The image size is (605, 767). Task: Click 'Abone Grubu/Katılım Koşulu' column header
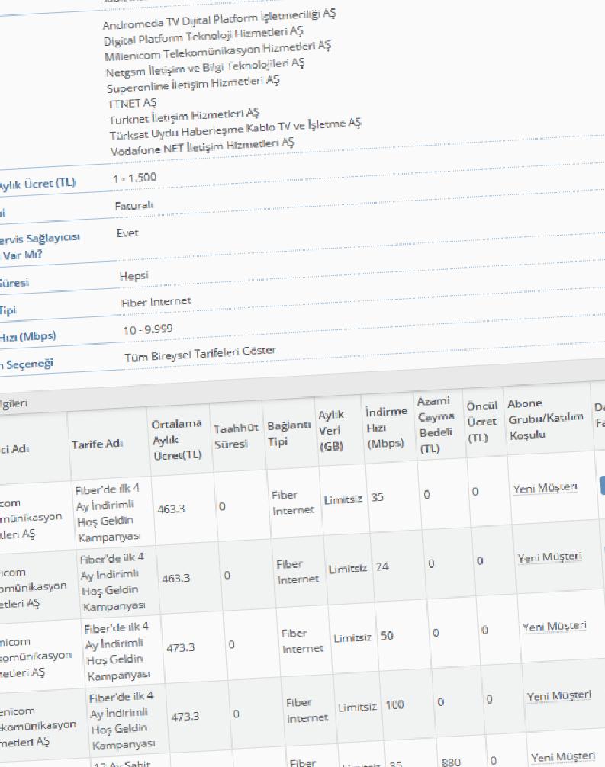click(x=545, y=419)
